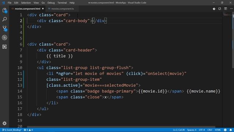
Task: Click on "close" class on line 15
Action: point(94,97)
